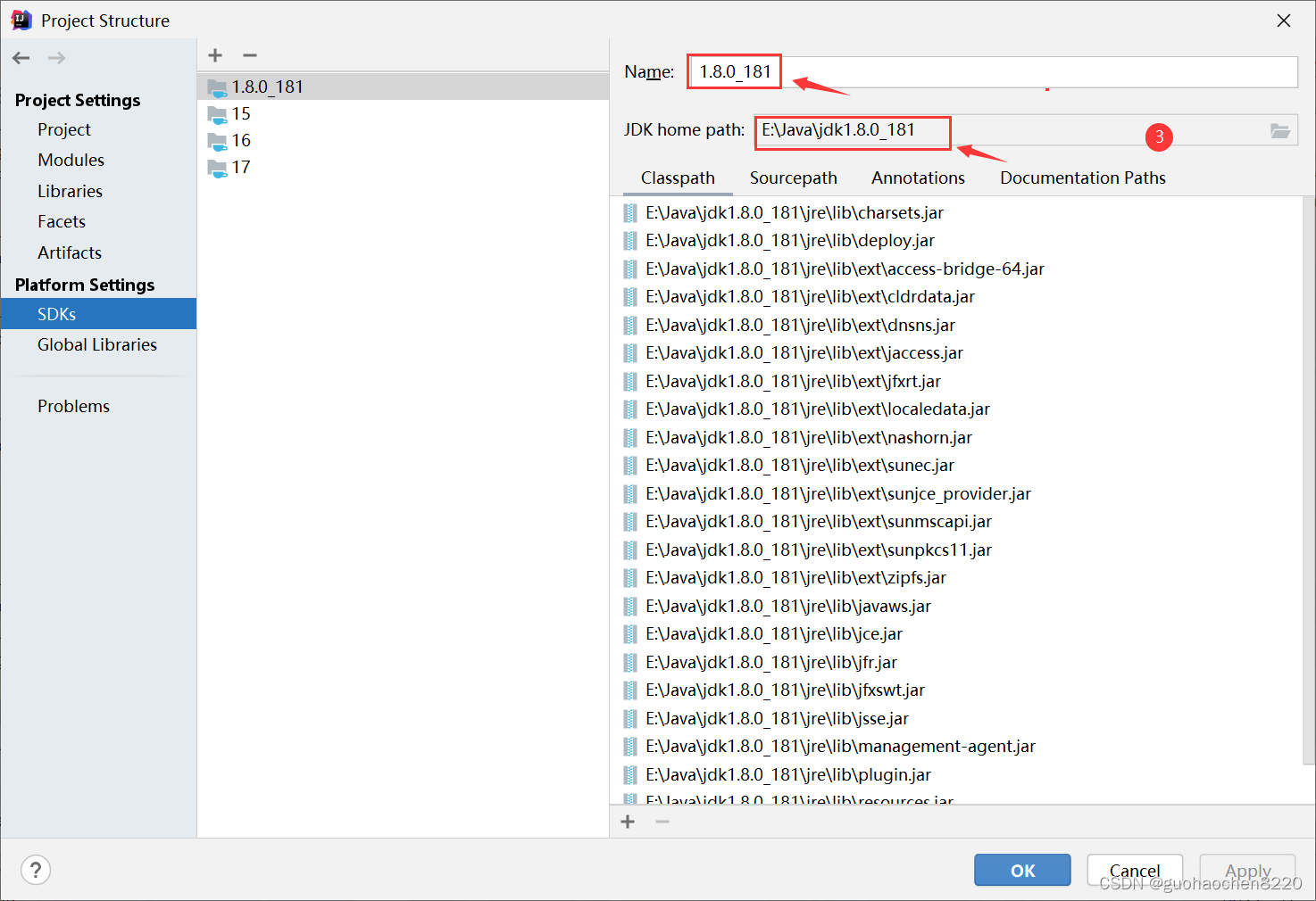Open Global Libraries settings
Viewport: 1316px width, 901px height.
[96, 344]
